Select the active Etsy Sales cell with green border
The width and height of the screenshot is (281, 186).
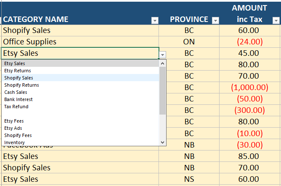pyautogui.click(x=80, y=53)
